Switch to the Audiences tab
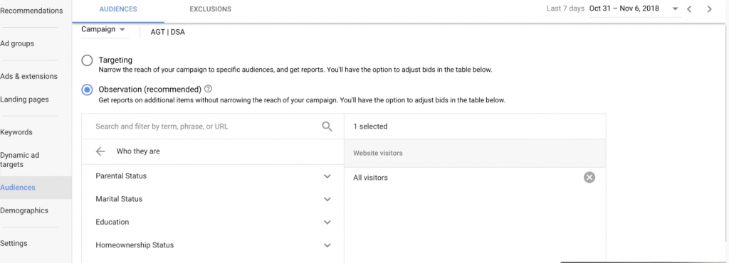The image size is (729, 263). point(118,9)
